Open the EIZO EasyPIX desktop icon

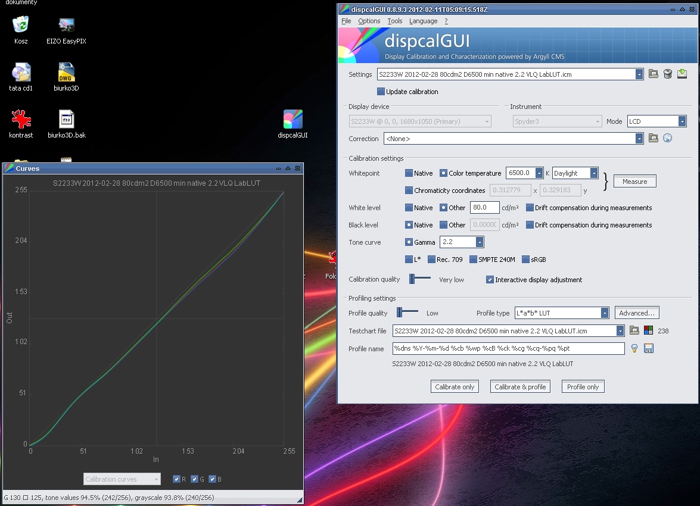tap(66, 25)
